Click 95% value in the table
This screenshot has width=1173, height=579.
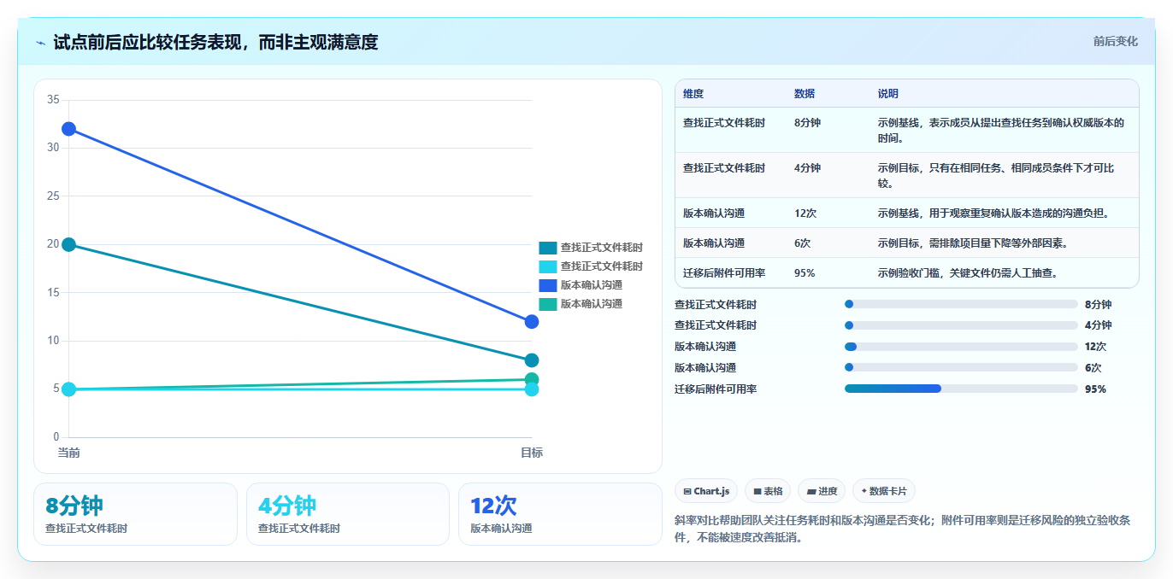click(805, 273)
